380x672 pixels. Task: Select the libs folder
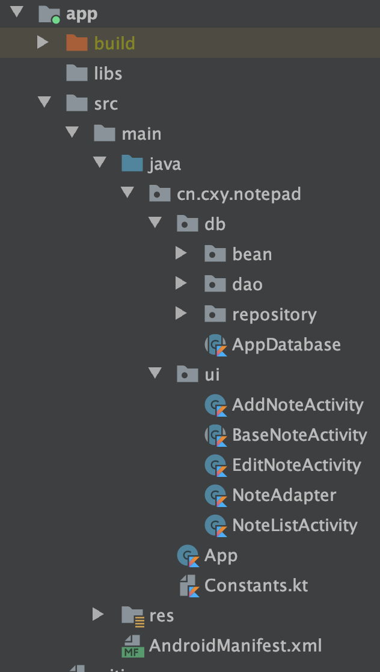[108, 73]
